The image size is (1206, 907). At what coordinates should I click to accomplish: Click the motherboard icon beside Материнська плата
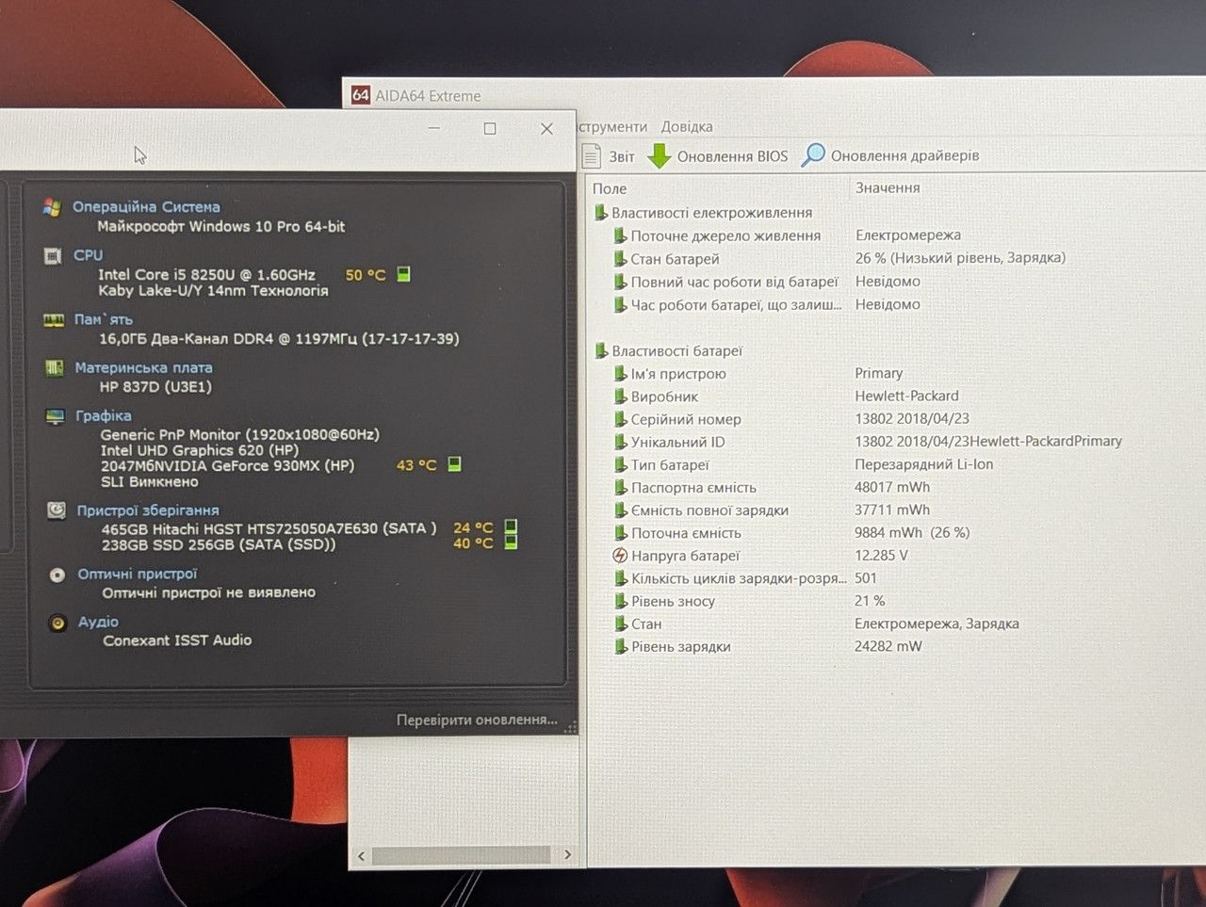click(54, 367)
